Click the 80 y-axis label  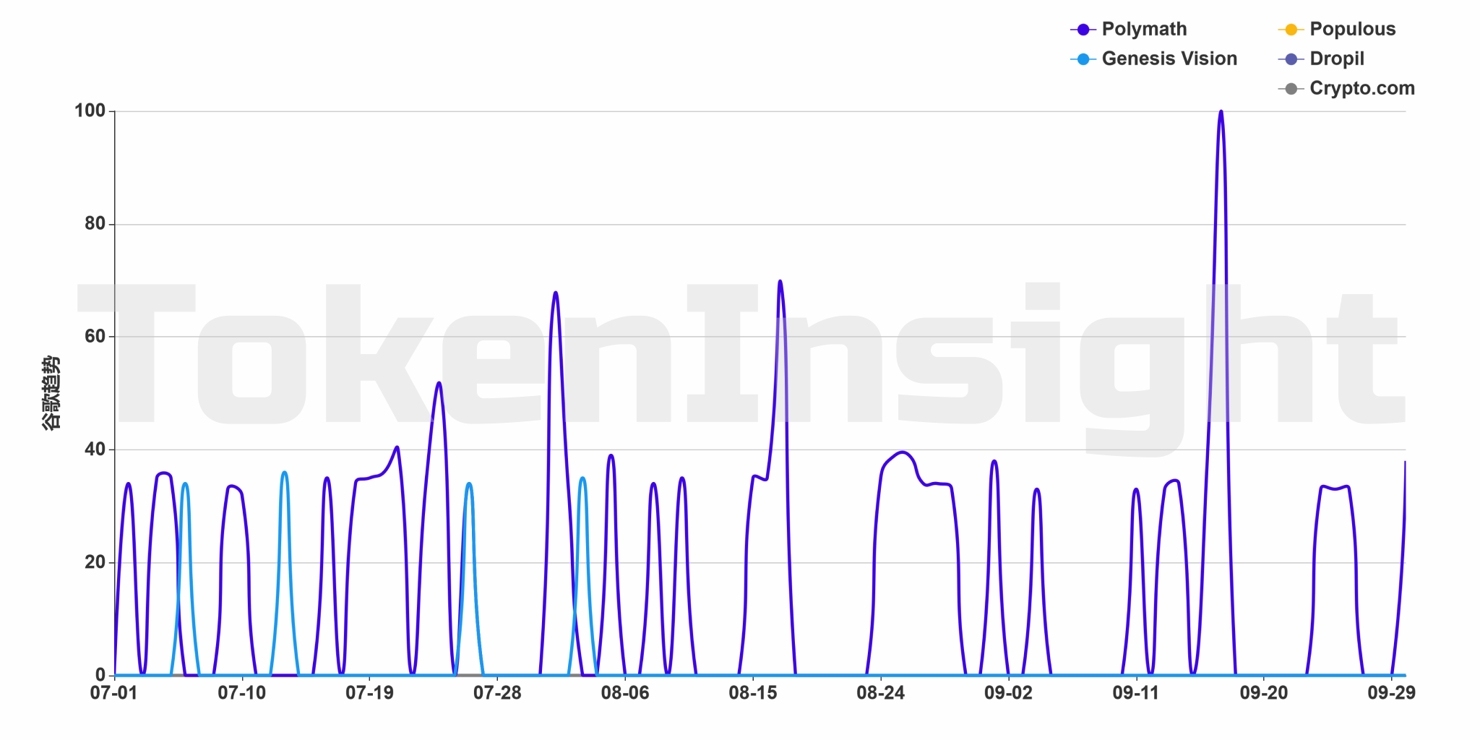tap(95, 224)
